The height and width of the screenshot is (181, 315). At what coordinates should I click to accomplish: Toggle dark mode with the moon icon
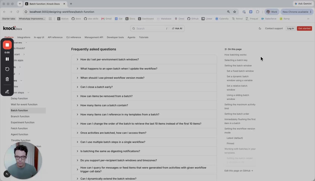click(260, 28)
